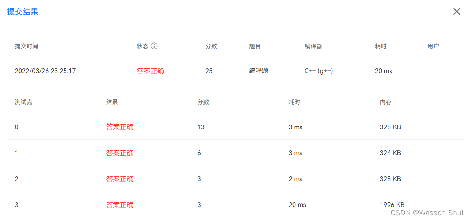Image resolution: width=469 pixels, height=220 pixels.
Task: Click the score 6 for test point 1
Action: click(199, 153)
